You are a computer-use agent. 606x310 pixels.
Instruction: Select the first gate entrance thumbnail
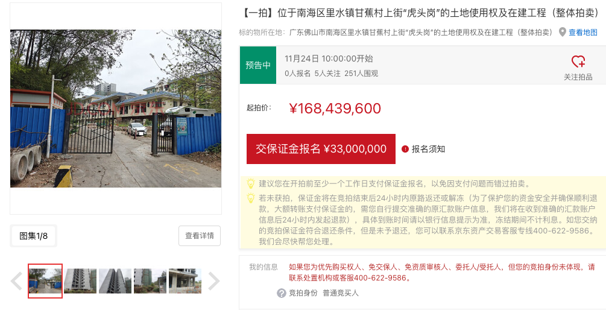[x=45, y=281]
